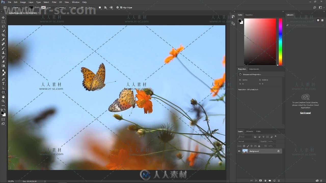Click the Get it now! link
326x183 pixels.
tap(305, 113)
